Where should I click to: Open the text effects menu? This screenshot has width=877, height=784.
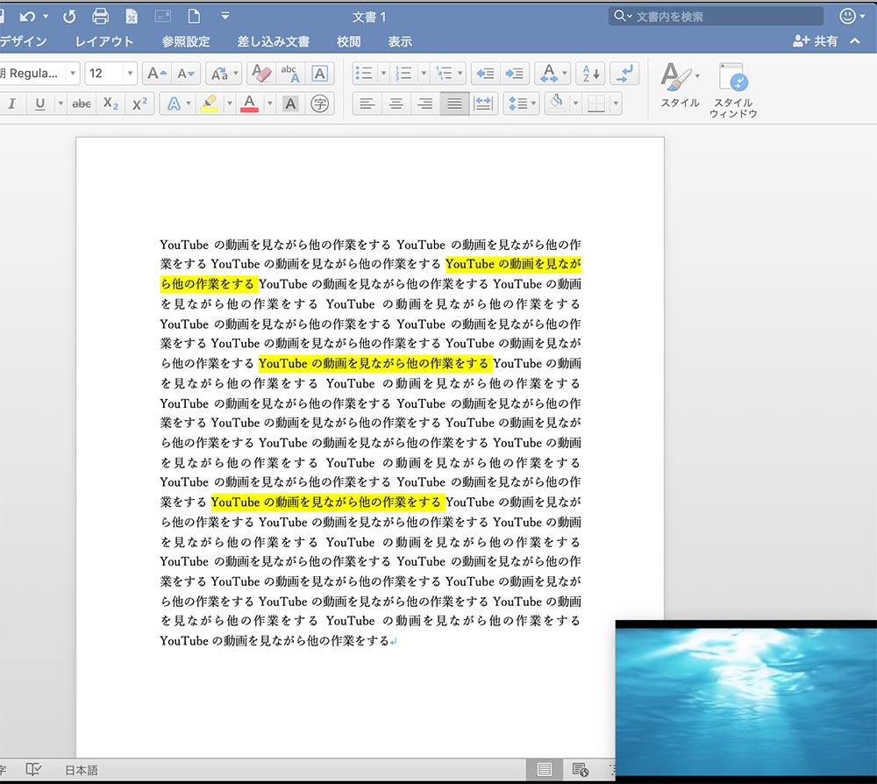tap(178, 103)
